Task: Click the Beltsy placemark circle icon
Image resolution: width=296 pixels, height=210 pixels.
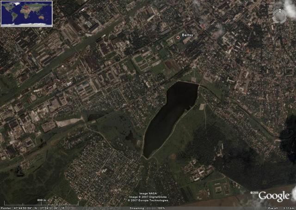Action: [178, 36]
